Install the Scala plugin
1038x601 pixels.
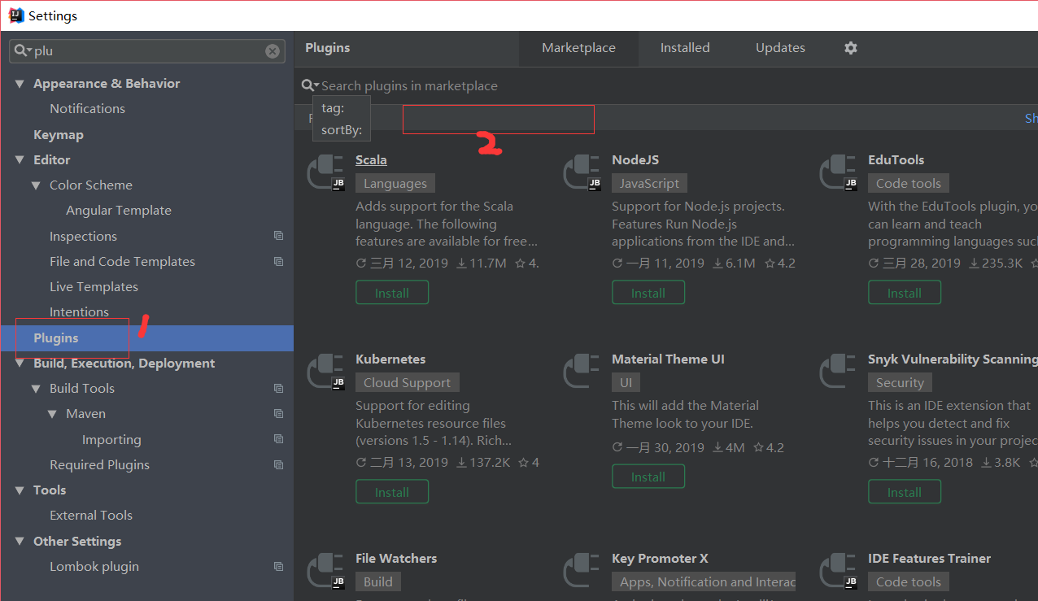point(392,293)
